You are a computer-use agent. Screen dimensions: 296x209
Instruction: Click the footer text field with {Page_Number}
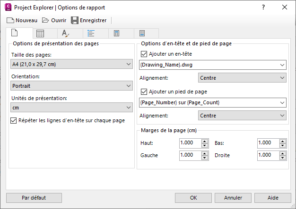coord(209,102)
